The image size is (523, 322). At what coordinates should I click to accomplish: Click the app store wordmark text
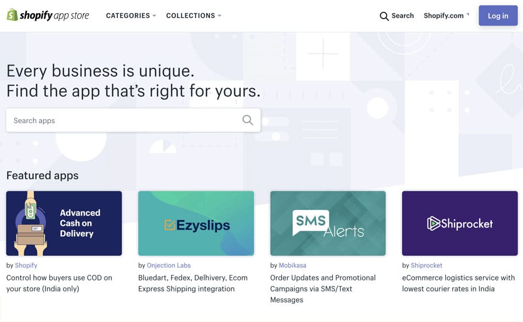(71, 16)
